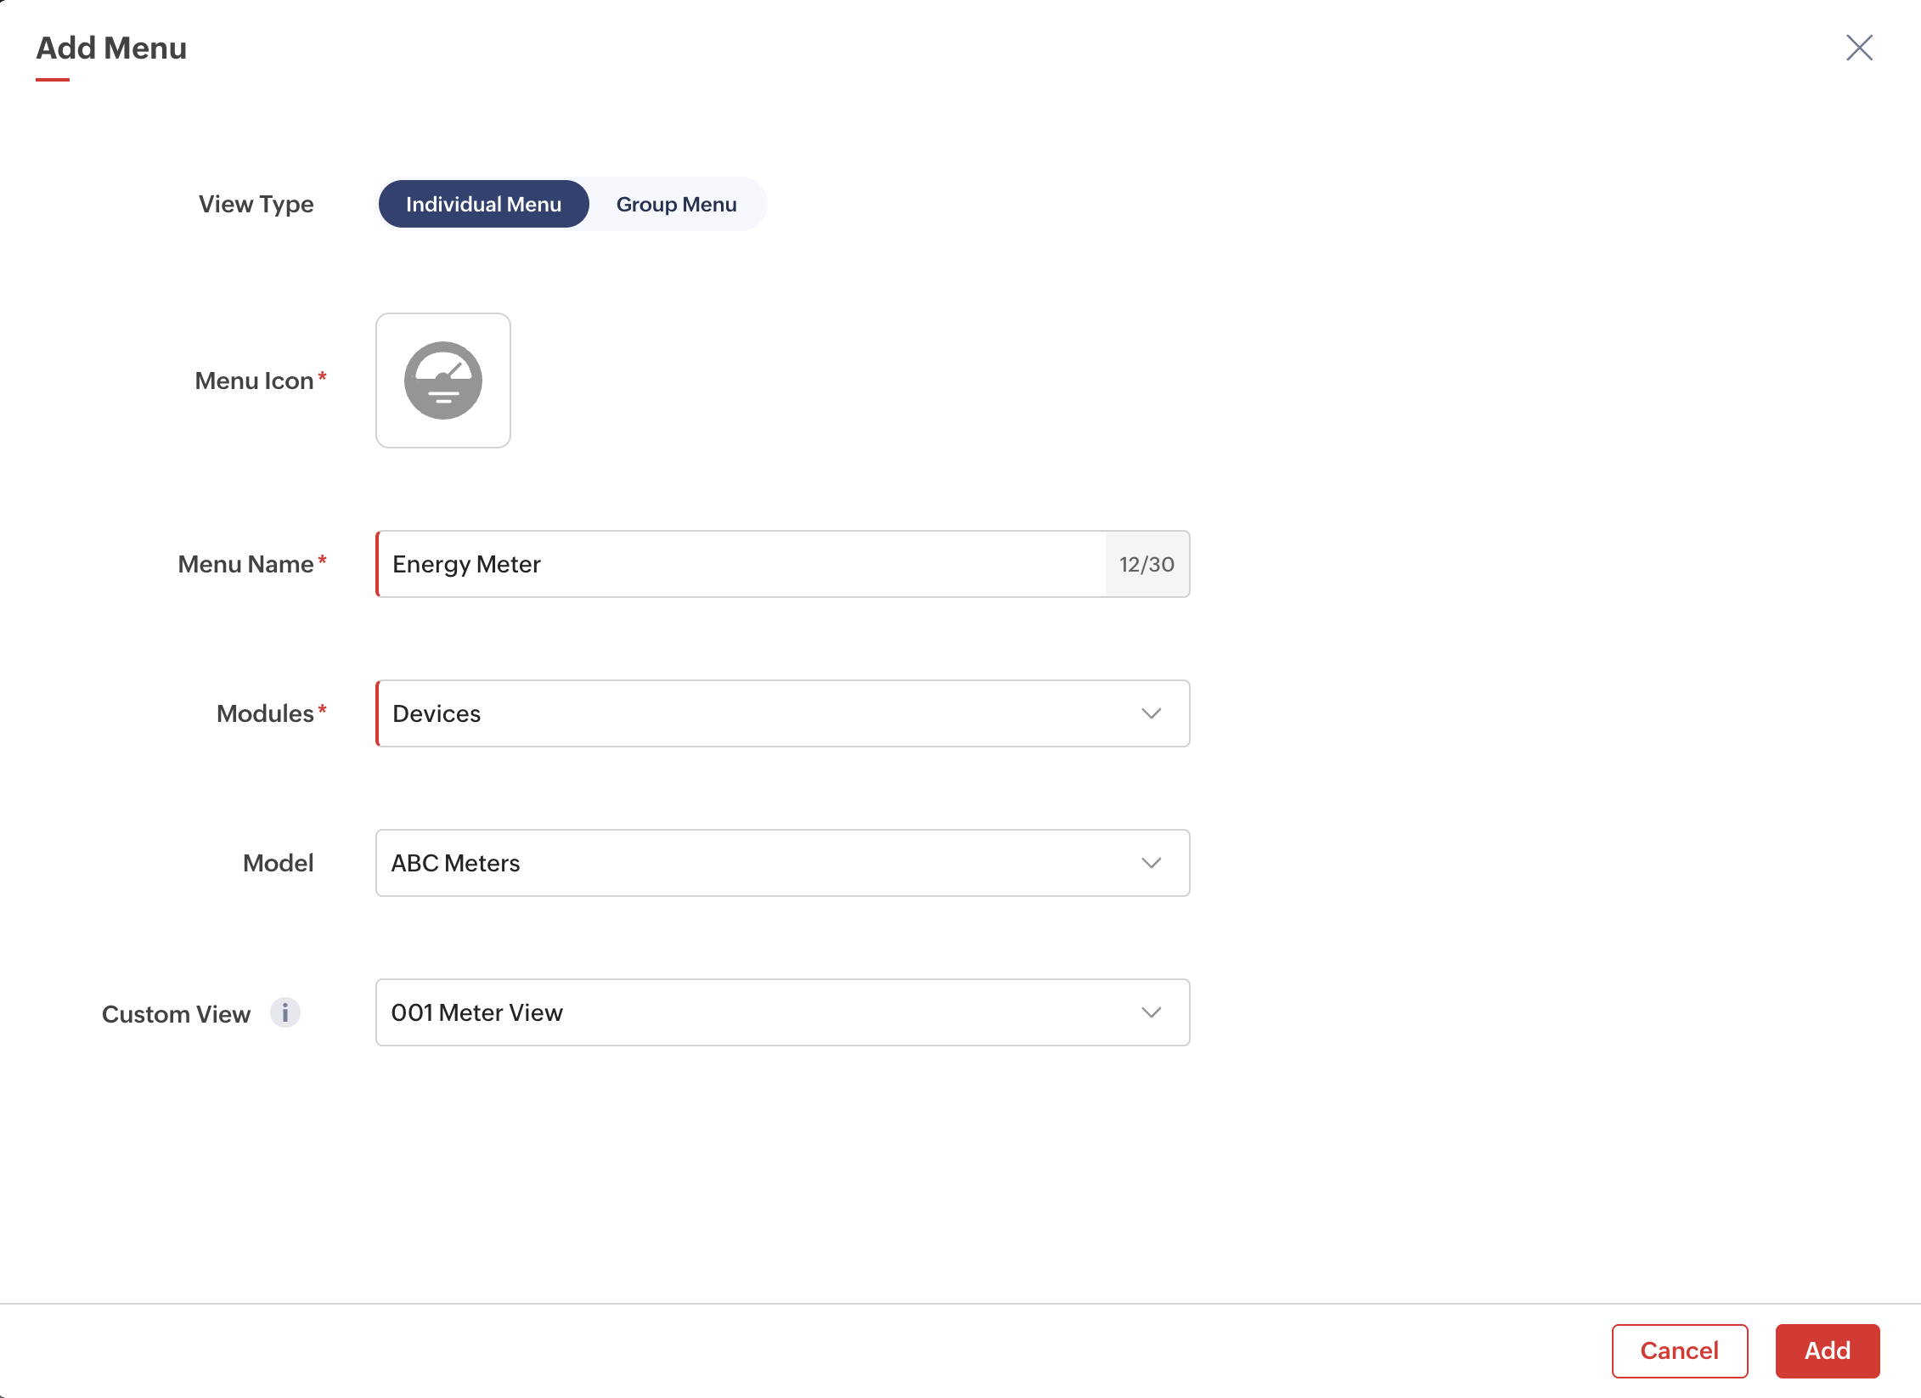
Task: Click the chevron arrow in Custom View field
Action: tap(1151, 1012)
